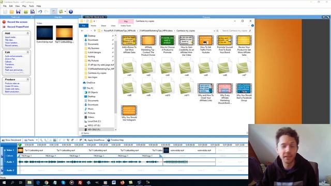Click refresh icon beside Explorer address bar
Screen dimensions: 331x186
click(218, 31)
